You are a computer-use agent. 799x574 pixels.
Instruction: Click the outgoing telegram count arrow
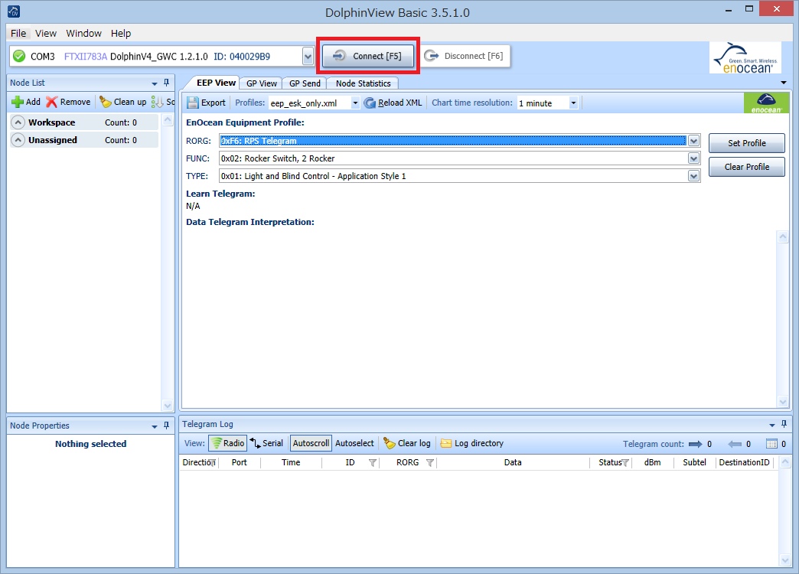click(695, 444)
